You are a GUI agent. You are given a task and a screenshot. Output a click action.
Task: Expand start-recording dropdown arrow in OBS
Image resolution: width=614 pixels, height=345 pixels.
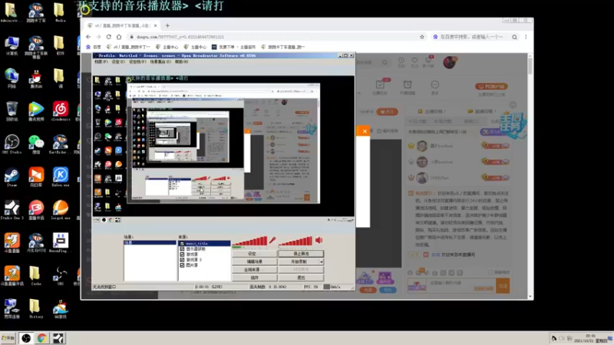(x=321, y=261)
